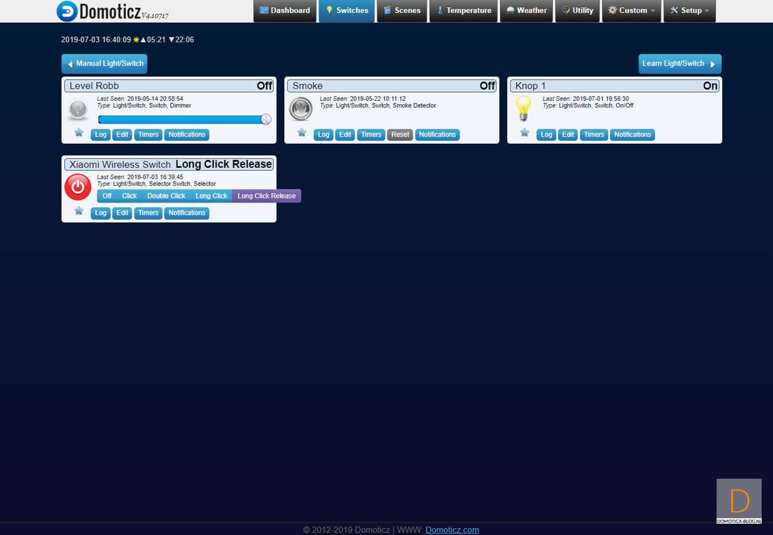Toggle the favorite star on Smoke device
Image resolution: width=773 pixels, height=535 pixels.
coord(301,132)
